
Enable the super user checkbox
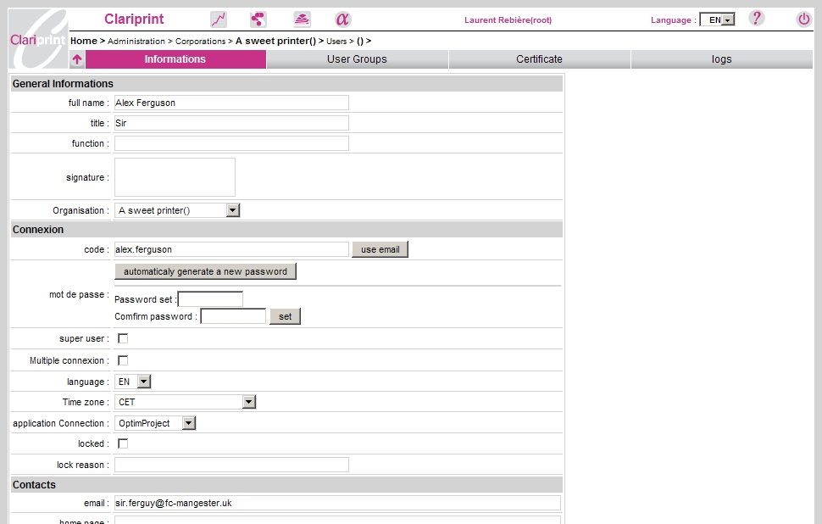pos(123,338)
